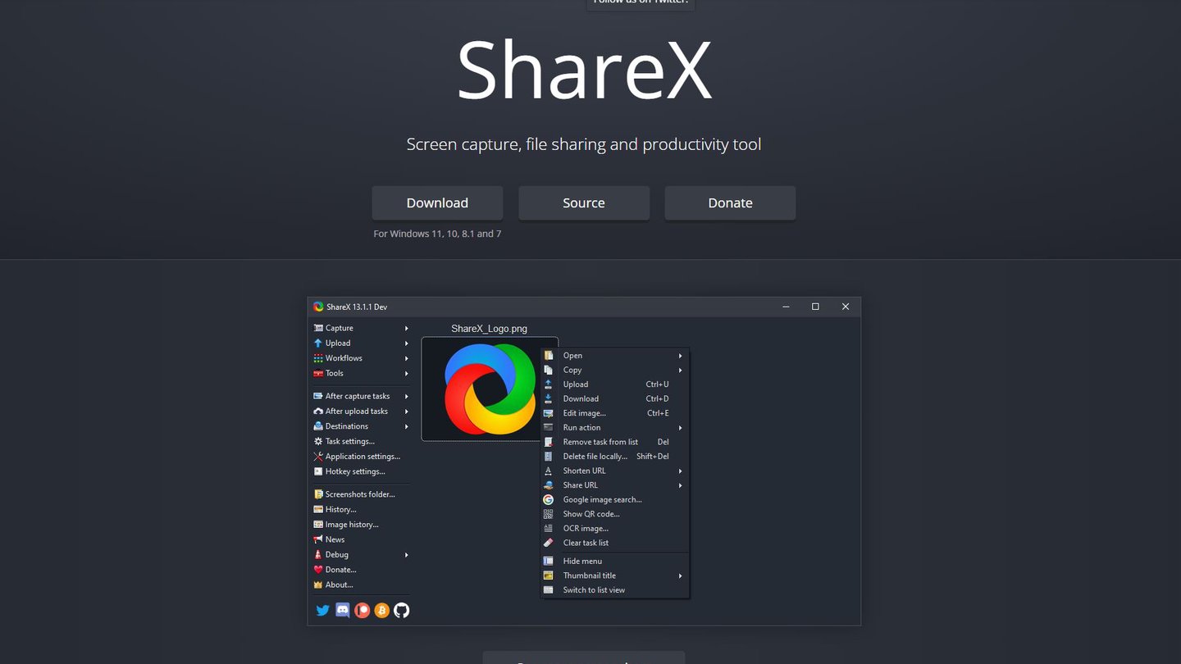Click the large Donate button

point(730,203)
